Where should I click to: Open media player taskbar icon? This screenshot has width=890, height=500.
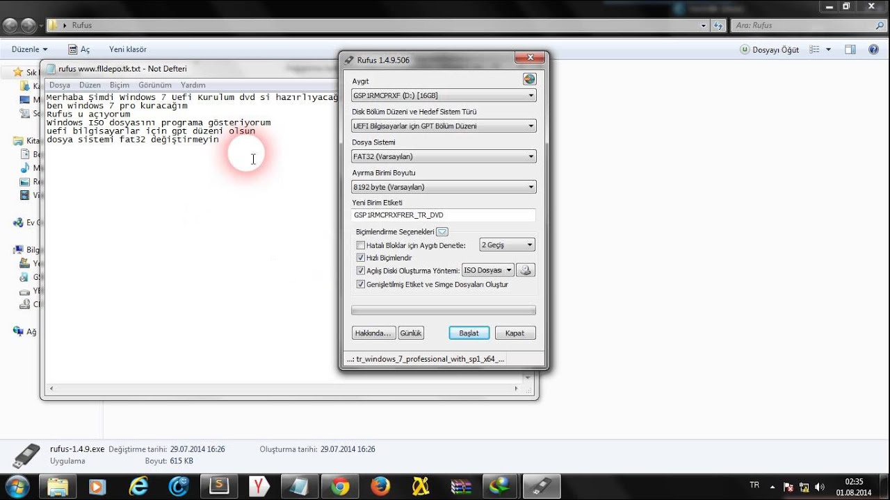tap(97, 486)
